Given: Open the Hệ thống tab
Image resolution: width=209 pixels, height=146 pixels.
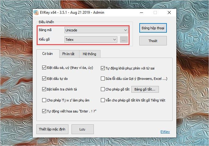Looking at the screenshot, I should [89, 54].
